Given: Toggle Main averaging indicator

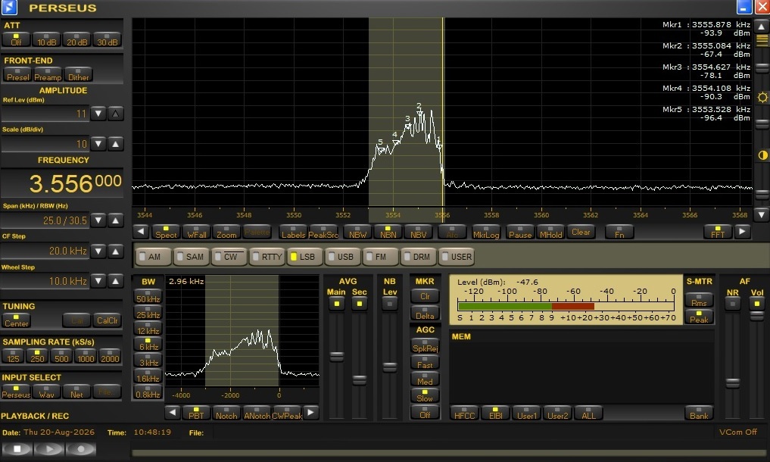Looking at the screenshot, I should (336, 304).
